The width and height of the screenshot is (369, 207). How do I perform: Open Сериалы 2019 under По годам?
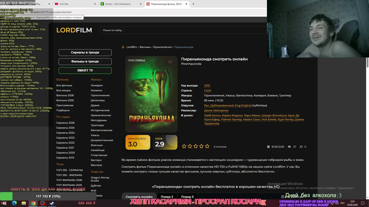(65, 158)
